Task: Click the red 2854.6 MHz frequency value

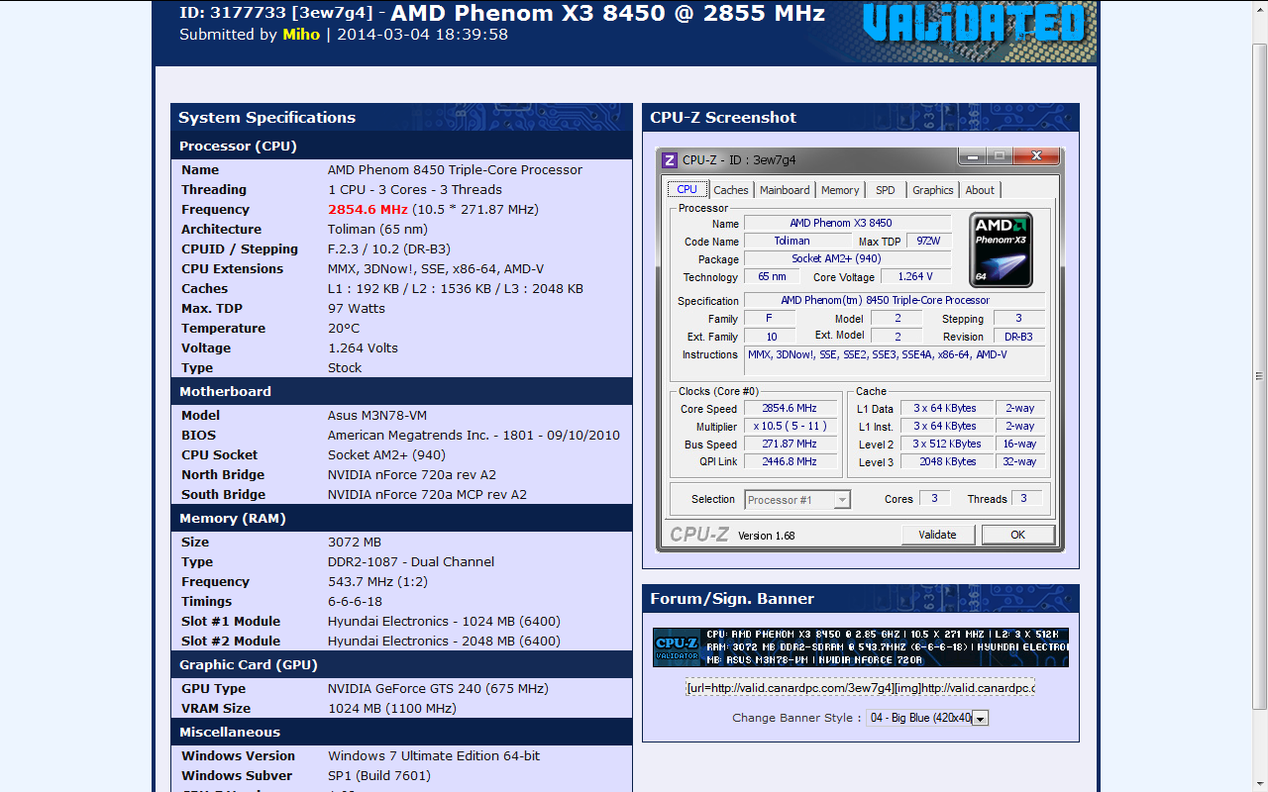Action: 368,210
